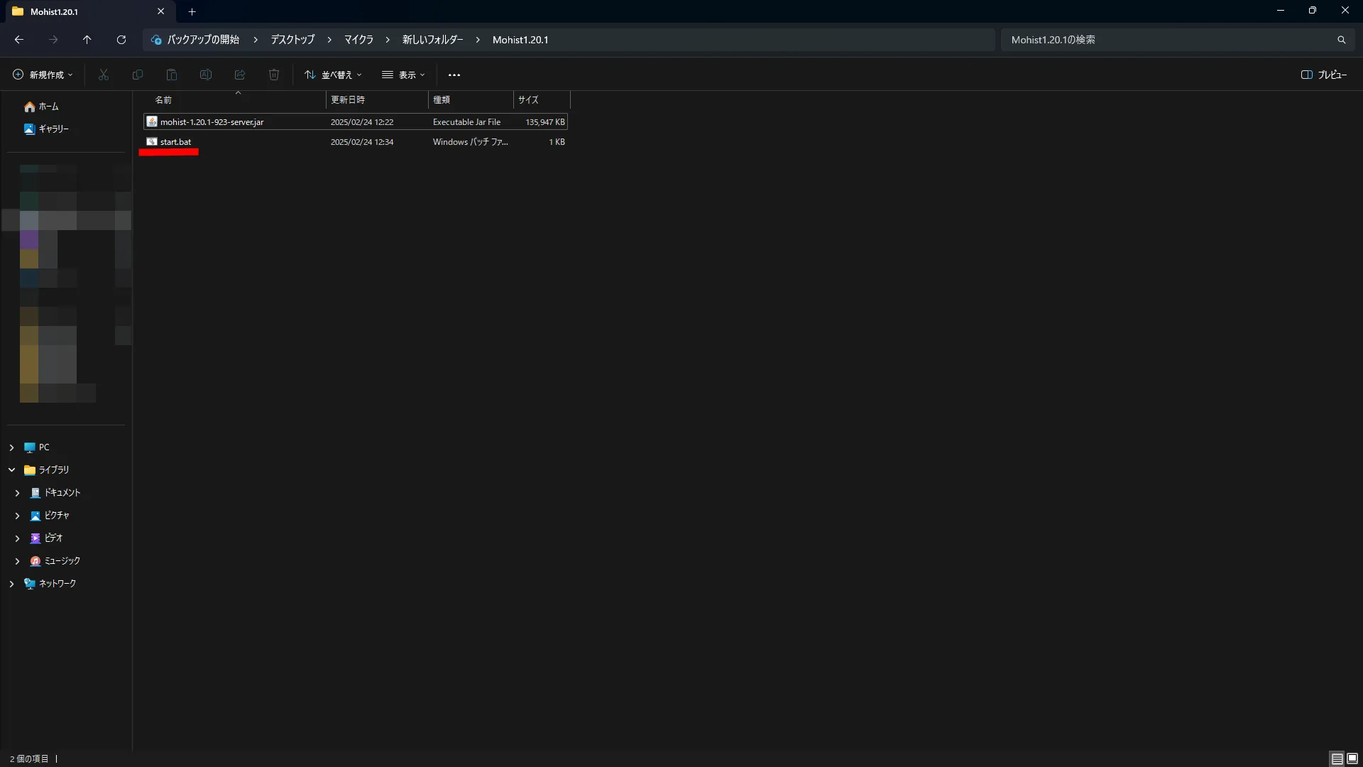
Task: Refresh the current folder view
Action: (121, 40)
